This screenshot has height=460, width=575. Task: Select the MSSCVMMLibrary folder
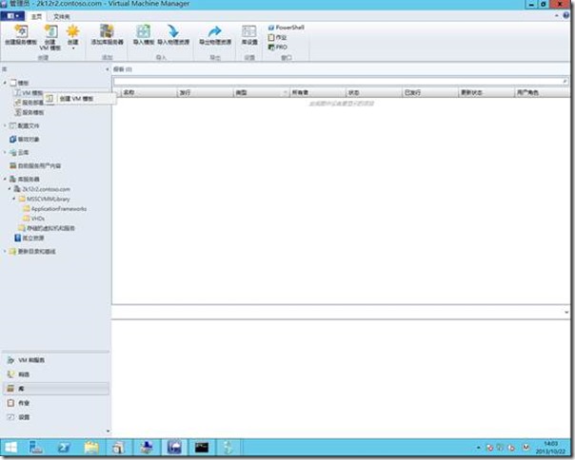tap(45, 199)
